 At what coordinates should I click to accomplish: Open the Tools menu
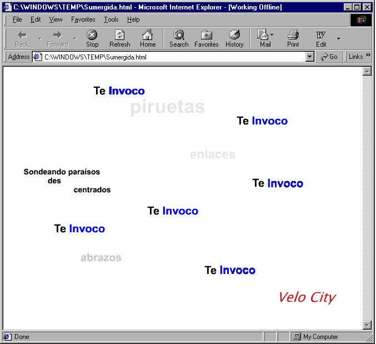coord(111,19)
